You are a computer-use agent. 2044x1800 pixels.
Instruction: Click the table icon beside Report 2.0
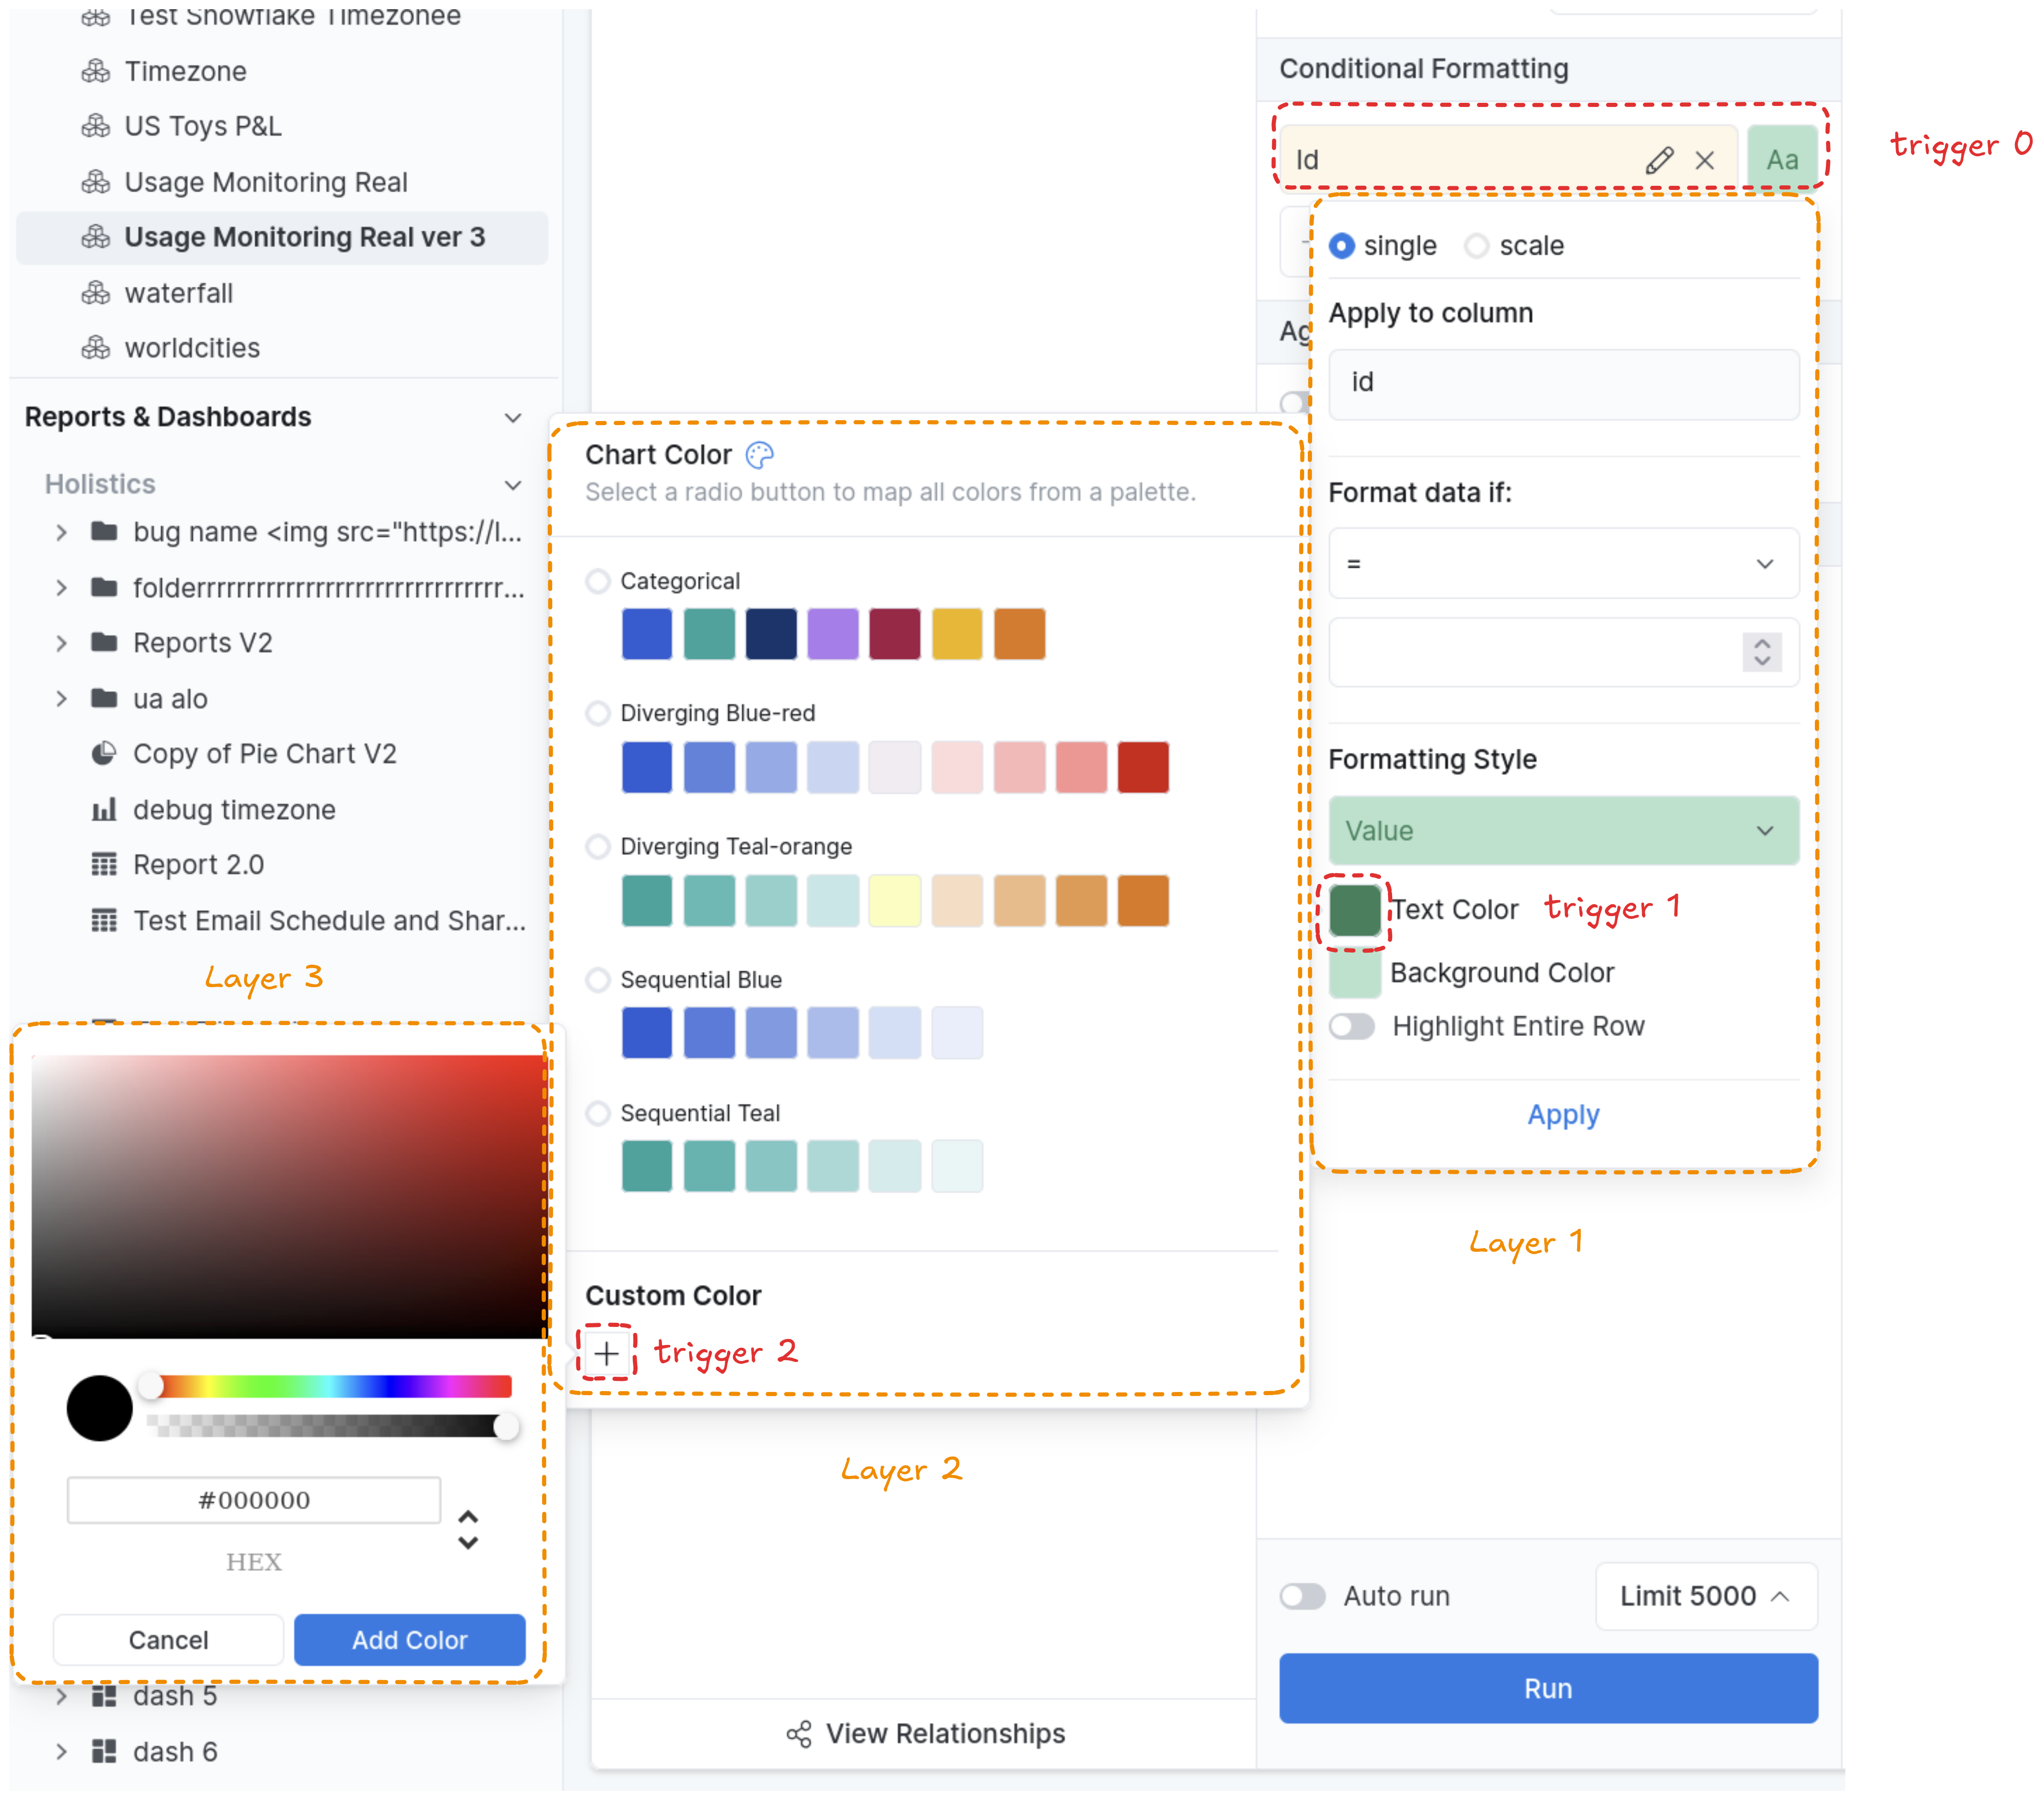click(x=104, y=864)
